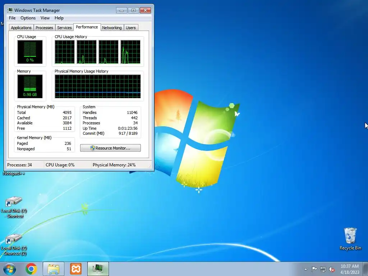Image resolution: width=368 pixels, height=276 pixels.
Task: Select the Recycle Bin desktop icon
Action: tap(350, 239)
